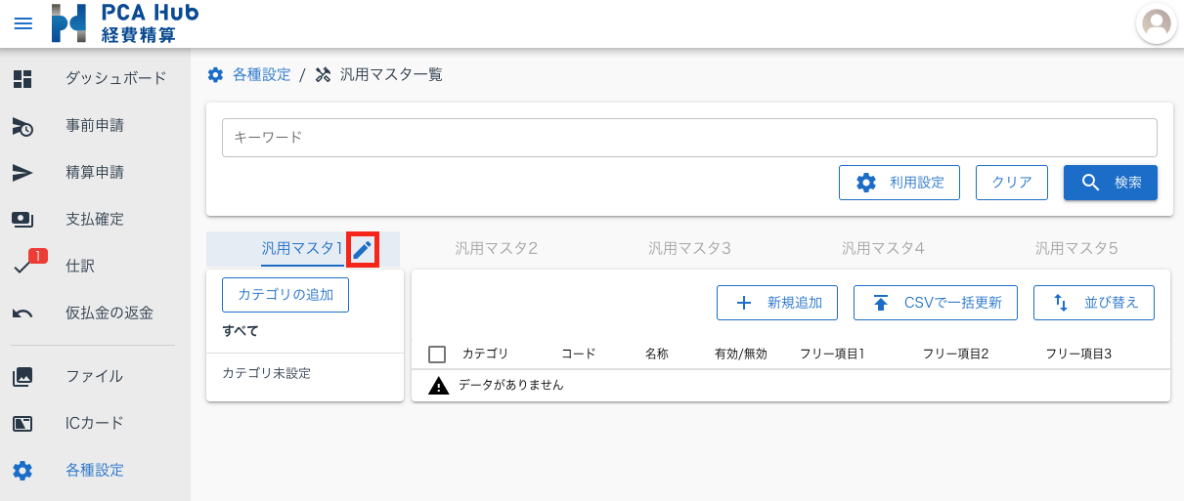The image size is (1184, 501).
Task: Switch to the 汎用マスタ5 tab
Action: click(x=1076, y=249)
